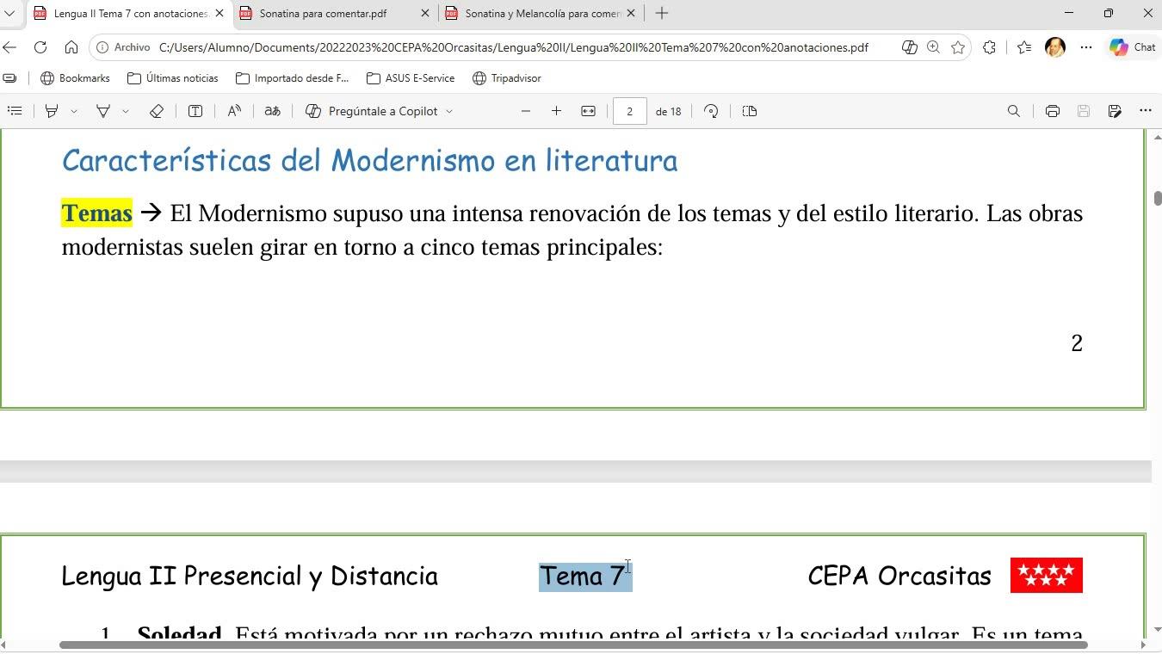Toggle fit to width view
Screen dimensions: 1162x654
(x=588, y=111)
